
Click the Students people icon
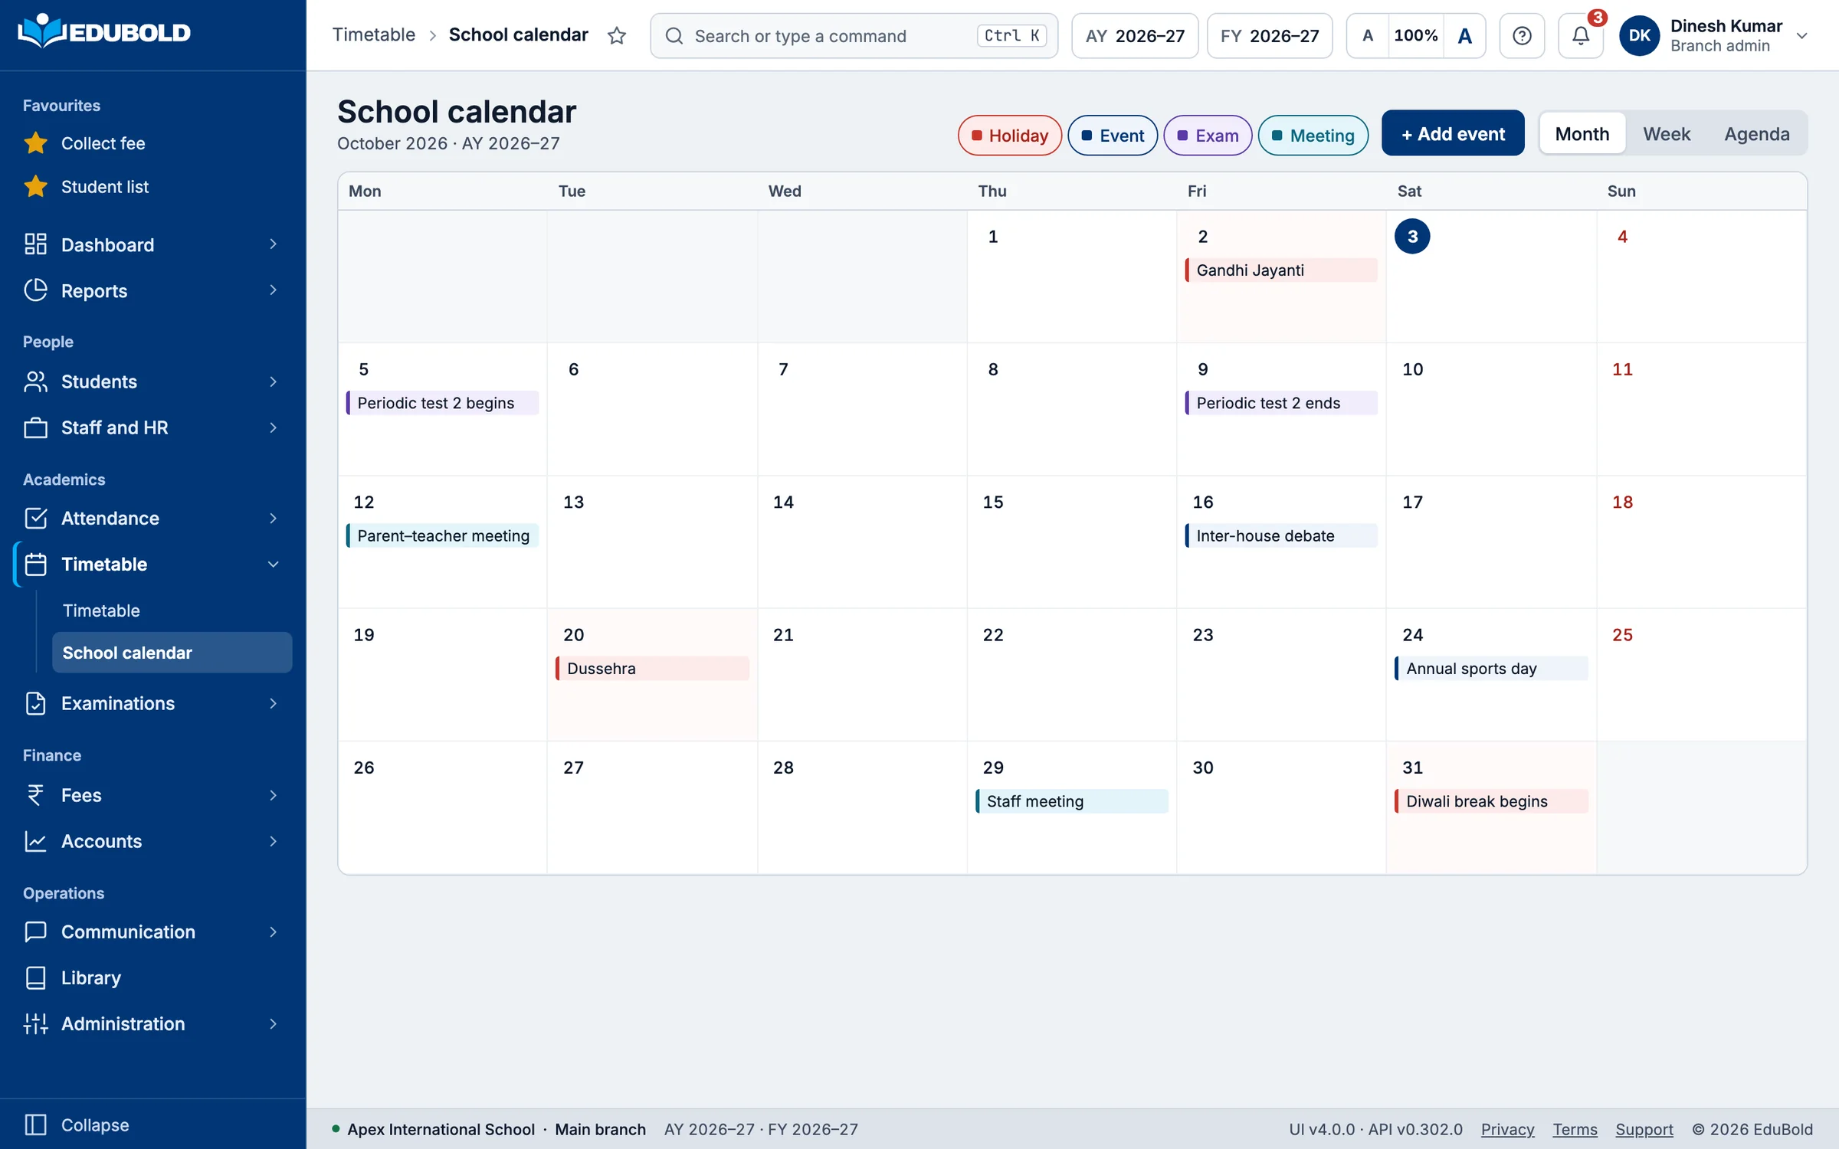[35, 381]
